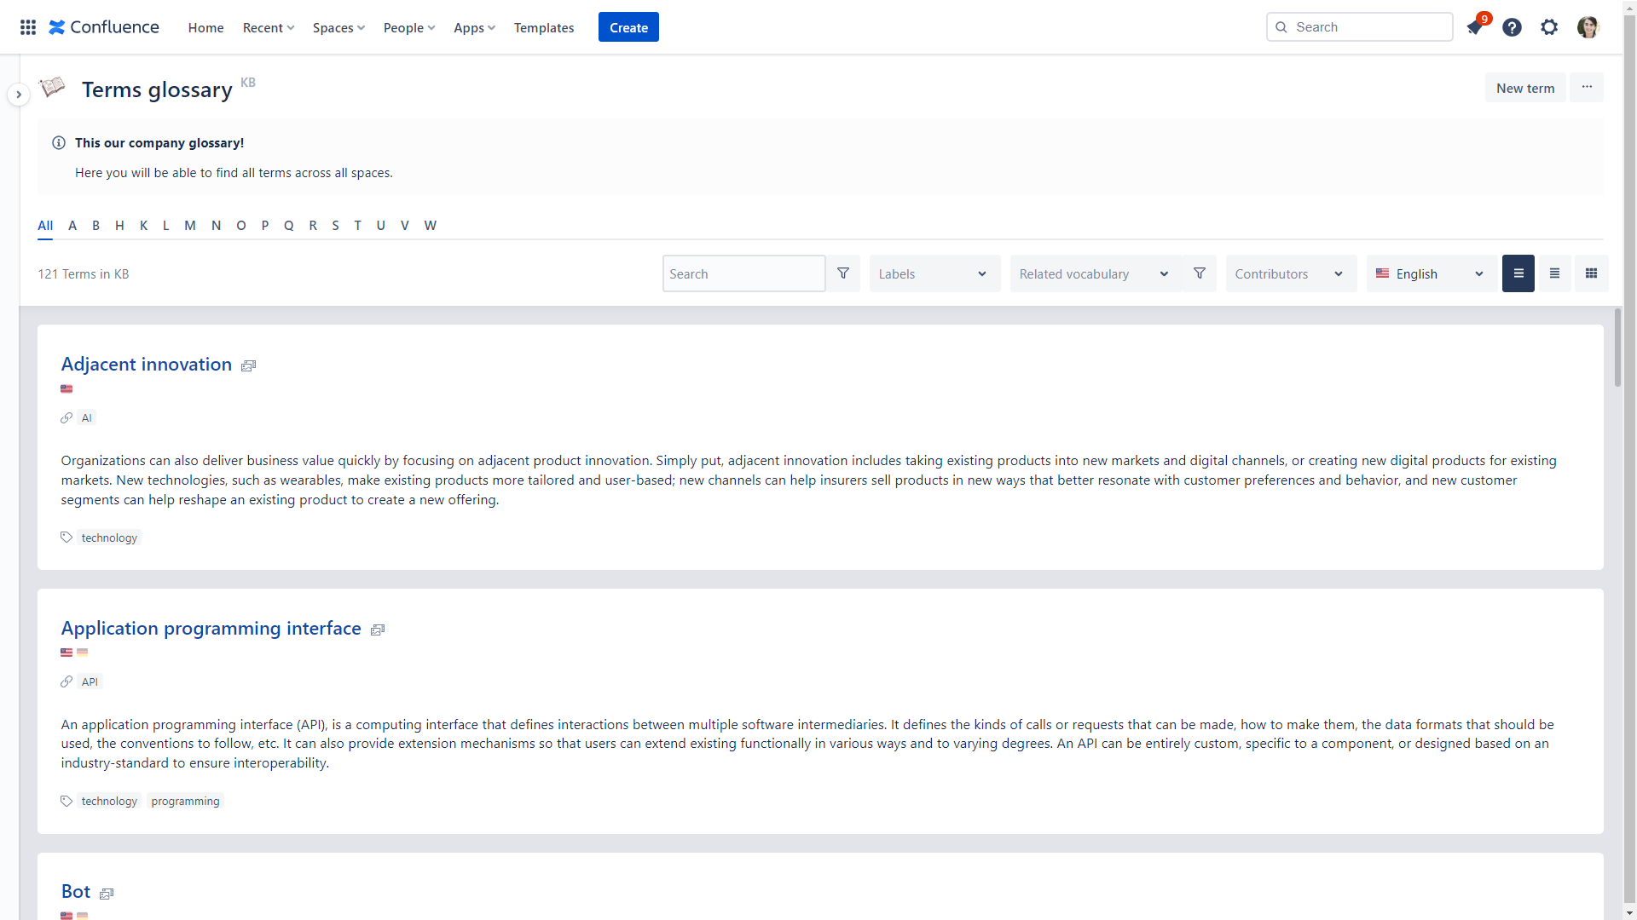Expand the Contributors dropdown
Screen dimensions: 1637x920
[x=1290, y=273]
